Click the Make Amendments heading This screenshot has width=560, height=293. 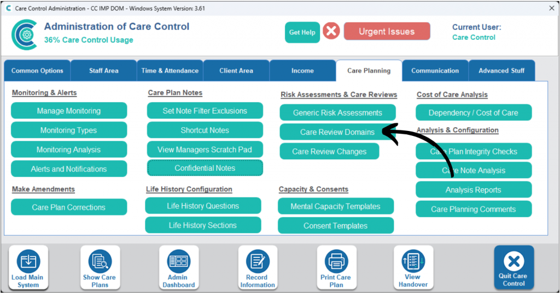[x=43, y=189]
